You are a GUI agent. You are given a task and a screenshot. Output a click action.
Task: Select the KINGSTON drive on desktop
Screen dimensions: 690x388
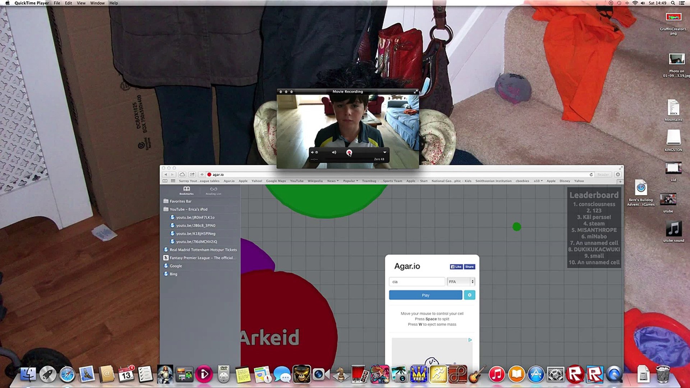(x=673, y=140)
